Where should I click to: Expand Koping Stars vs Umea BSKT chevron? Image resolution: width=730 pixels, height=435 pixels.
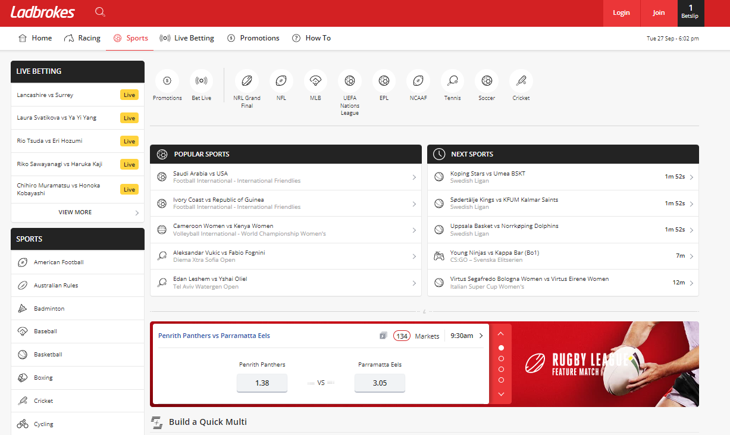(x=691, y=177)
